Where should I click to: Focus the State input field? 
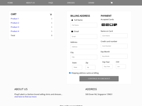[x=77, y=67]
